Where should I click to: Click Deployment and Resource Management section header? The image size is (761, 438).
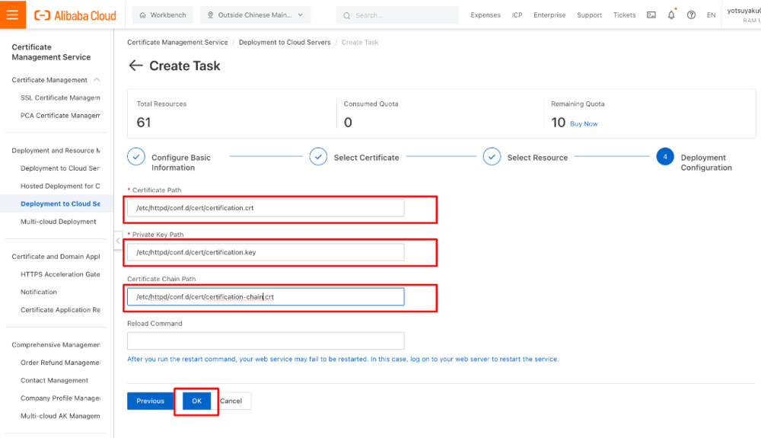[x=56, y=151]
